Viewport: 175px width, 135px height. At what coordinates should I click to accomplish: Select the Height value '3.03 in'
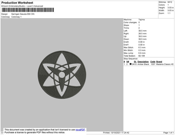(171, 8)
